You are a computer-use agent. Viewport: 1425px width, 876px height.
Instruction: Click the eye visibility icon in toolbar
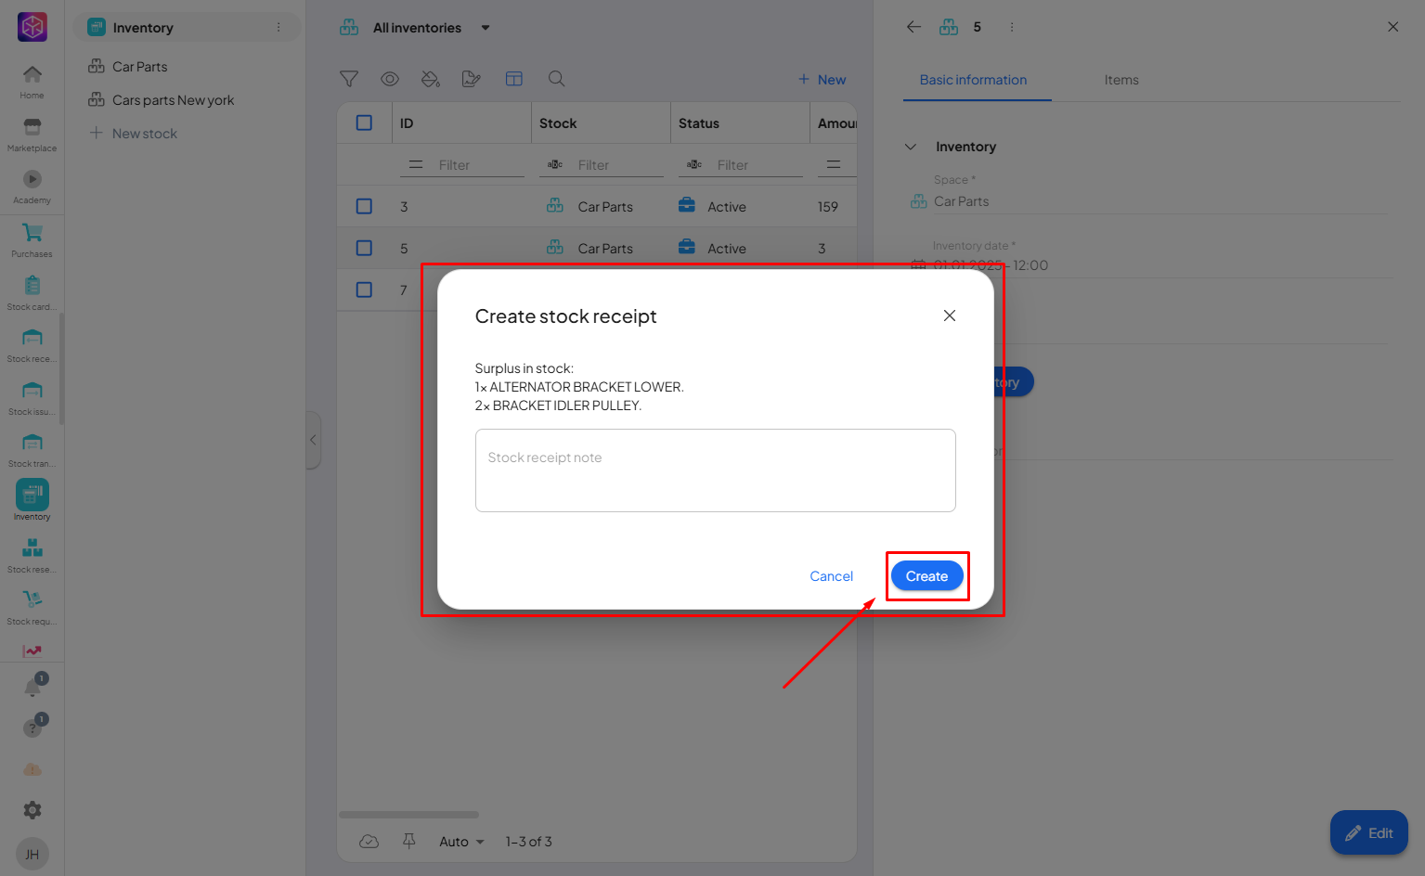tap(390, 79)
